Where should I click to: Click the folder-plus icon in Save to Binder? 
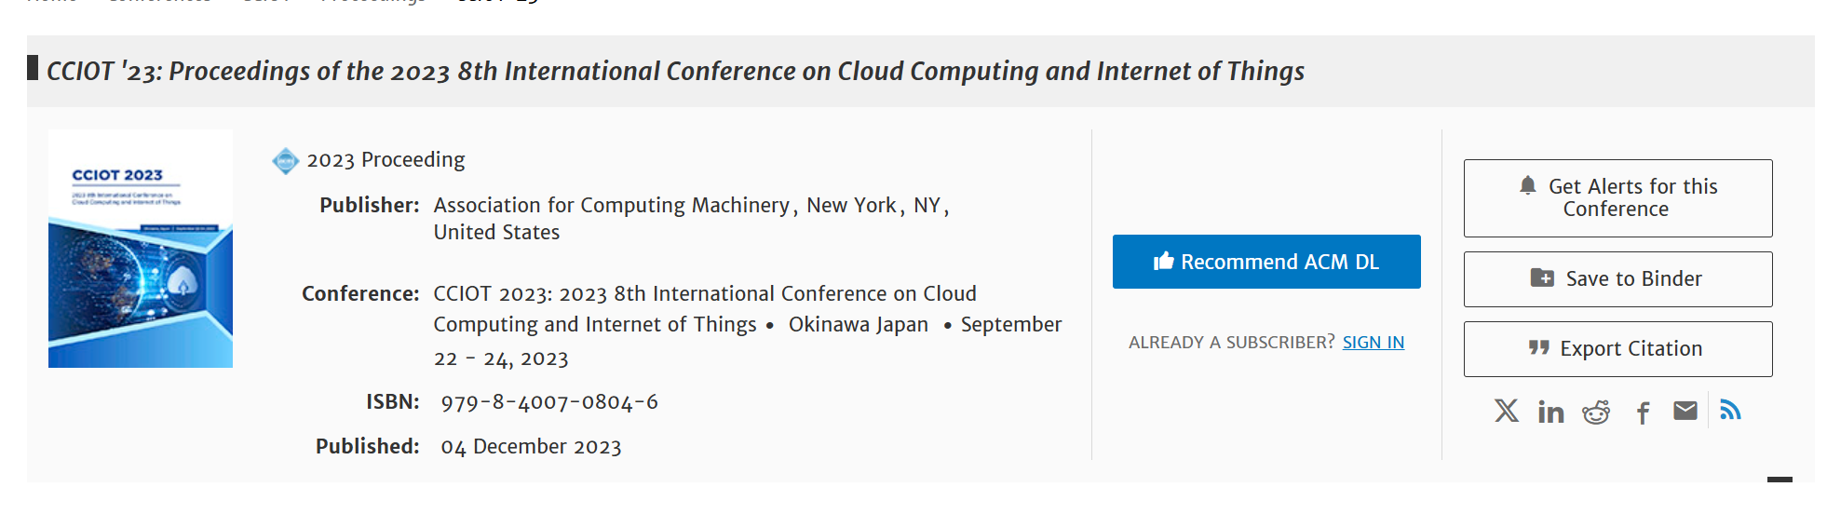pyautogui.click(x=1542, y=278)
